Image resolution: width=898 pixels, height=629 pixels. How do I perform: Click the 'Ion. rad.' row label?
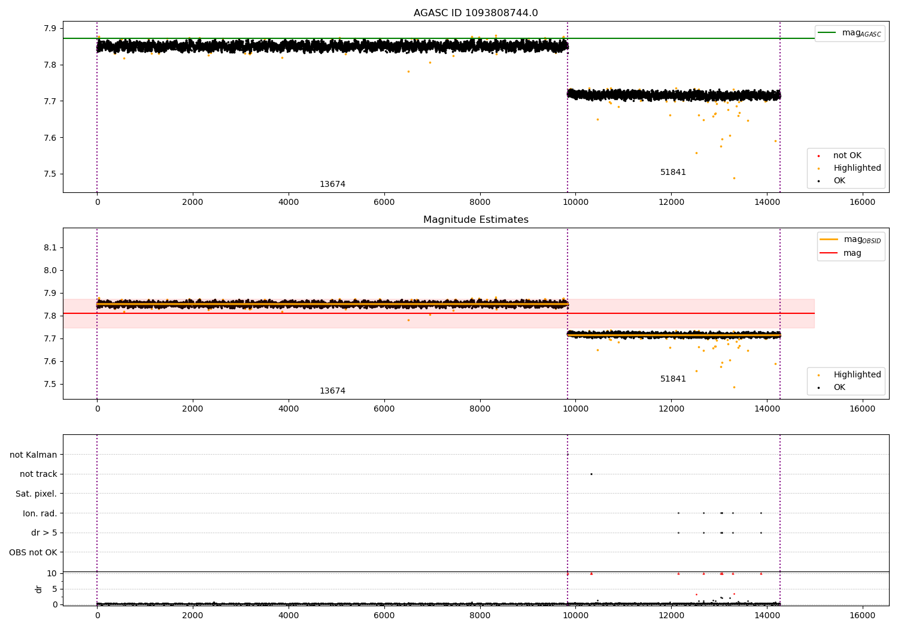tap(40, 514)
